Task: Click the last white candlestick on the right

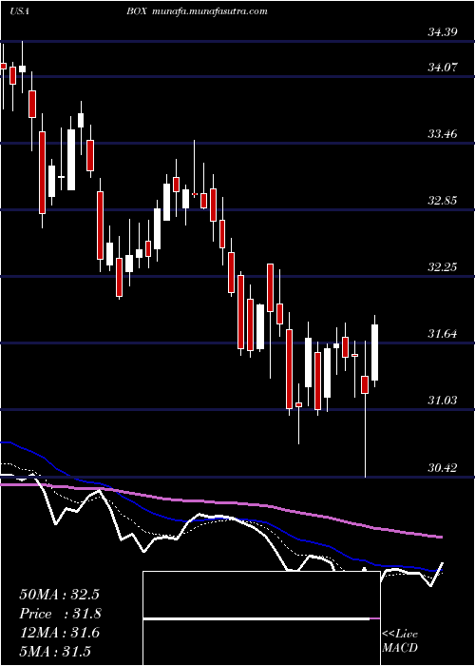Action: pos(375,353)
